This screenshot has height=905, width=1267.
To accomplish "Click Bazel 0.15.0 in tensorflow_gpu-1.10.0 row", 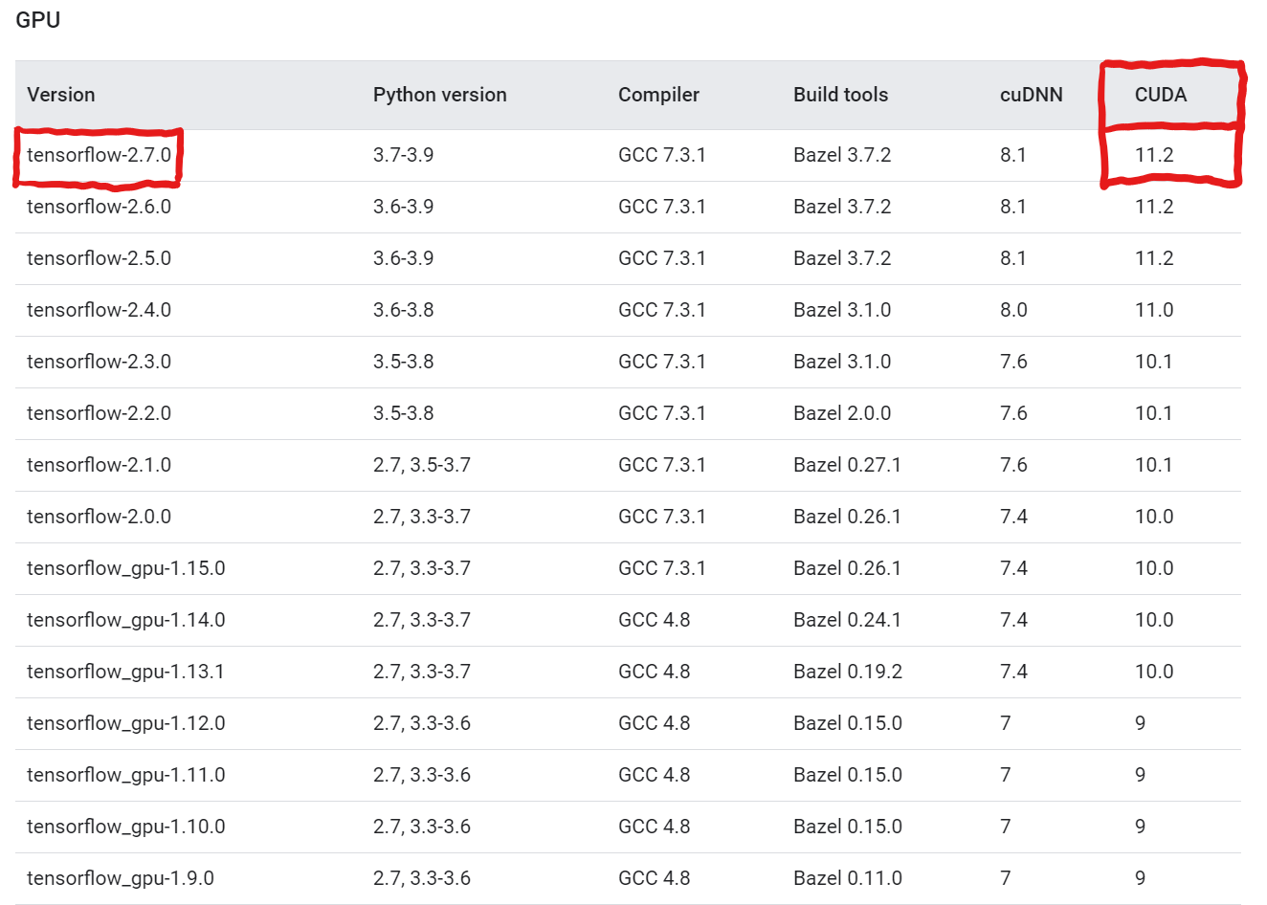I will [x=848, y=827].
